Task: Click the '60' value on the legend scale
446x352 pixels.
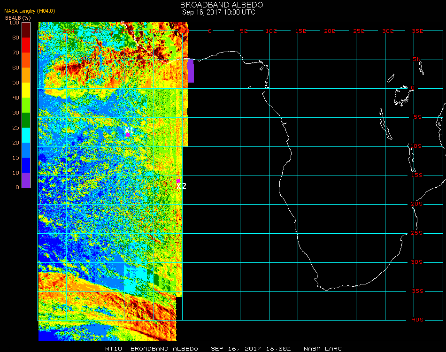Action: click(x=15, y=68)
